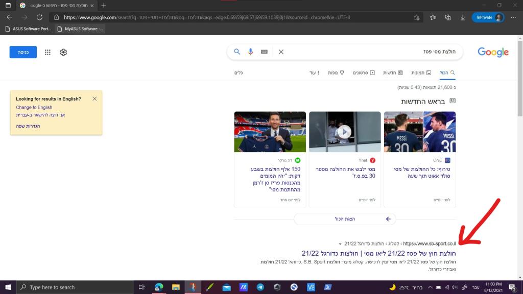This screenshot has width=523, height=294.
Task: Open the tab actions menu icon
Action: [x=8, y=5]
